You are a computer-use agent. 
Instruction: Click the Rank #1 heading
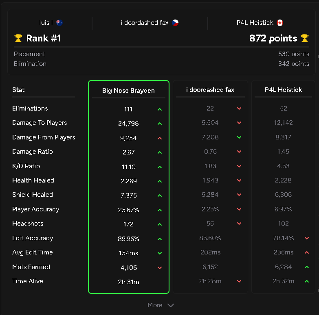(x=44, y=38)
